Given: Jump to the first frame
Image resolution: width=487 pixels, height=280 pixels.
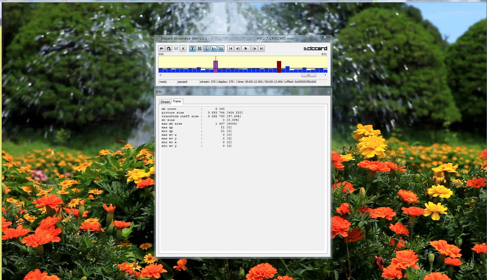Looking at the screenshot, I should pyautogui.click(x=230, y=49).
